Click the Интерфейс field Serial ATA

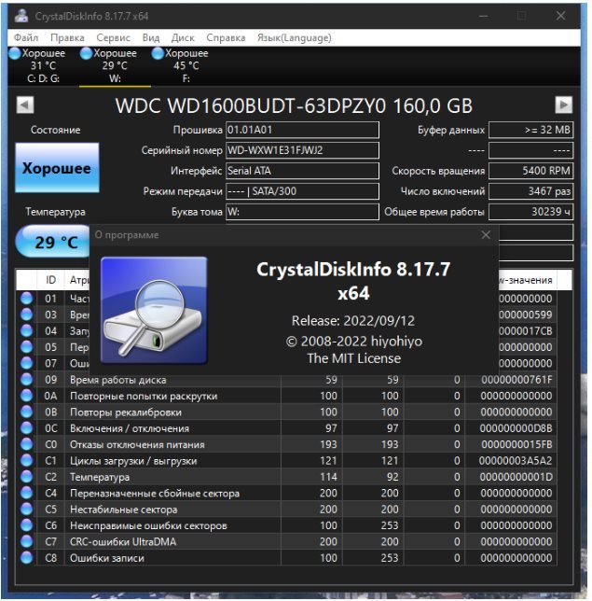point(302,171)
